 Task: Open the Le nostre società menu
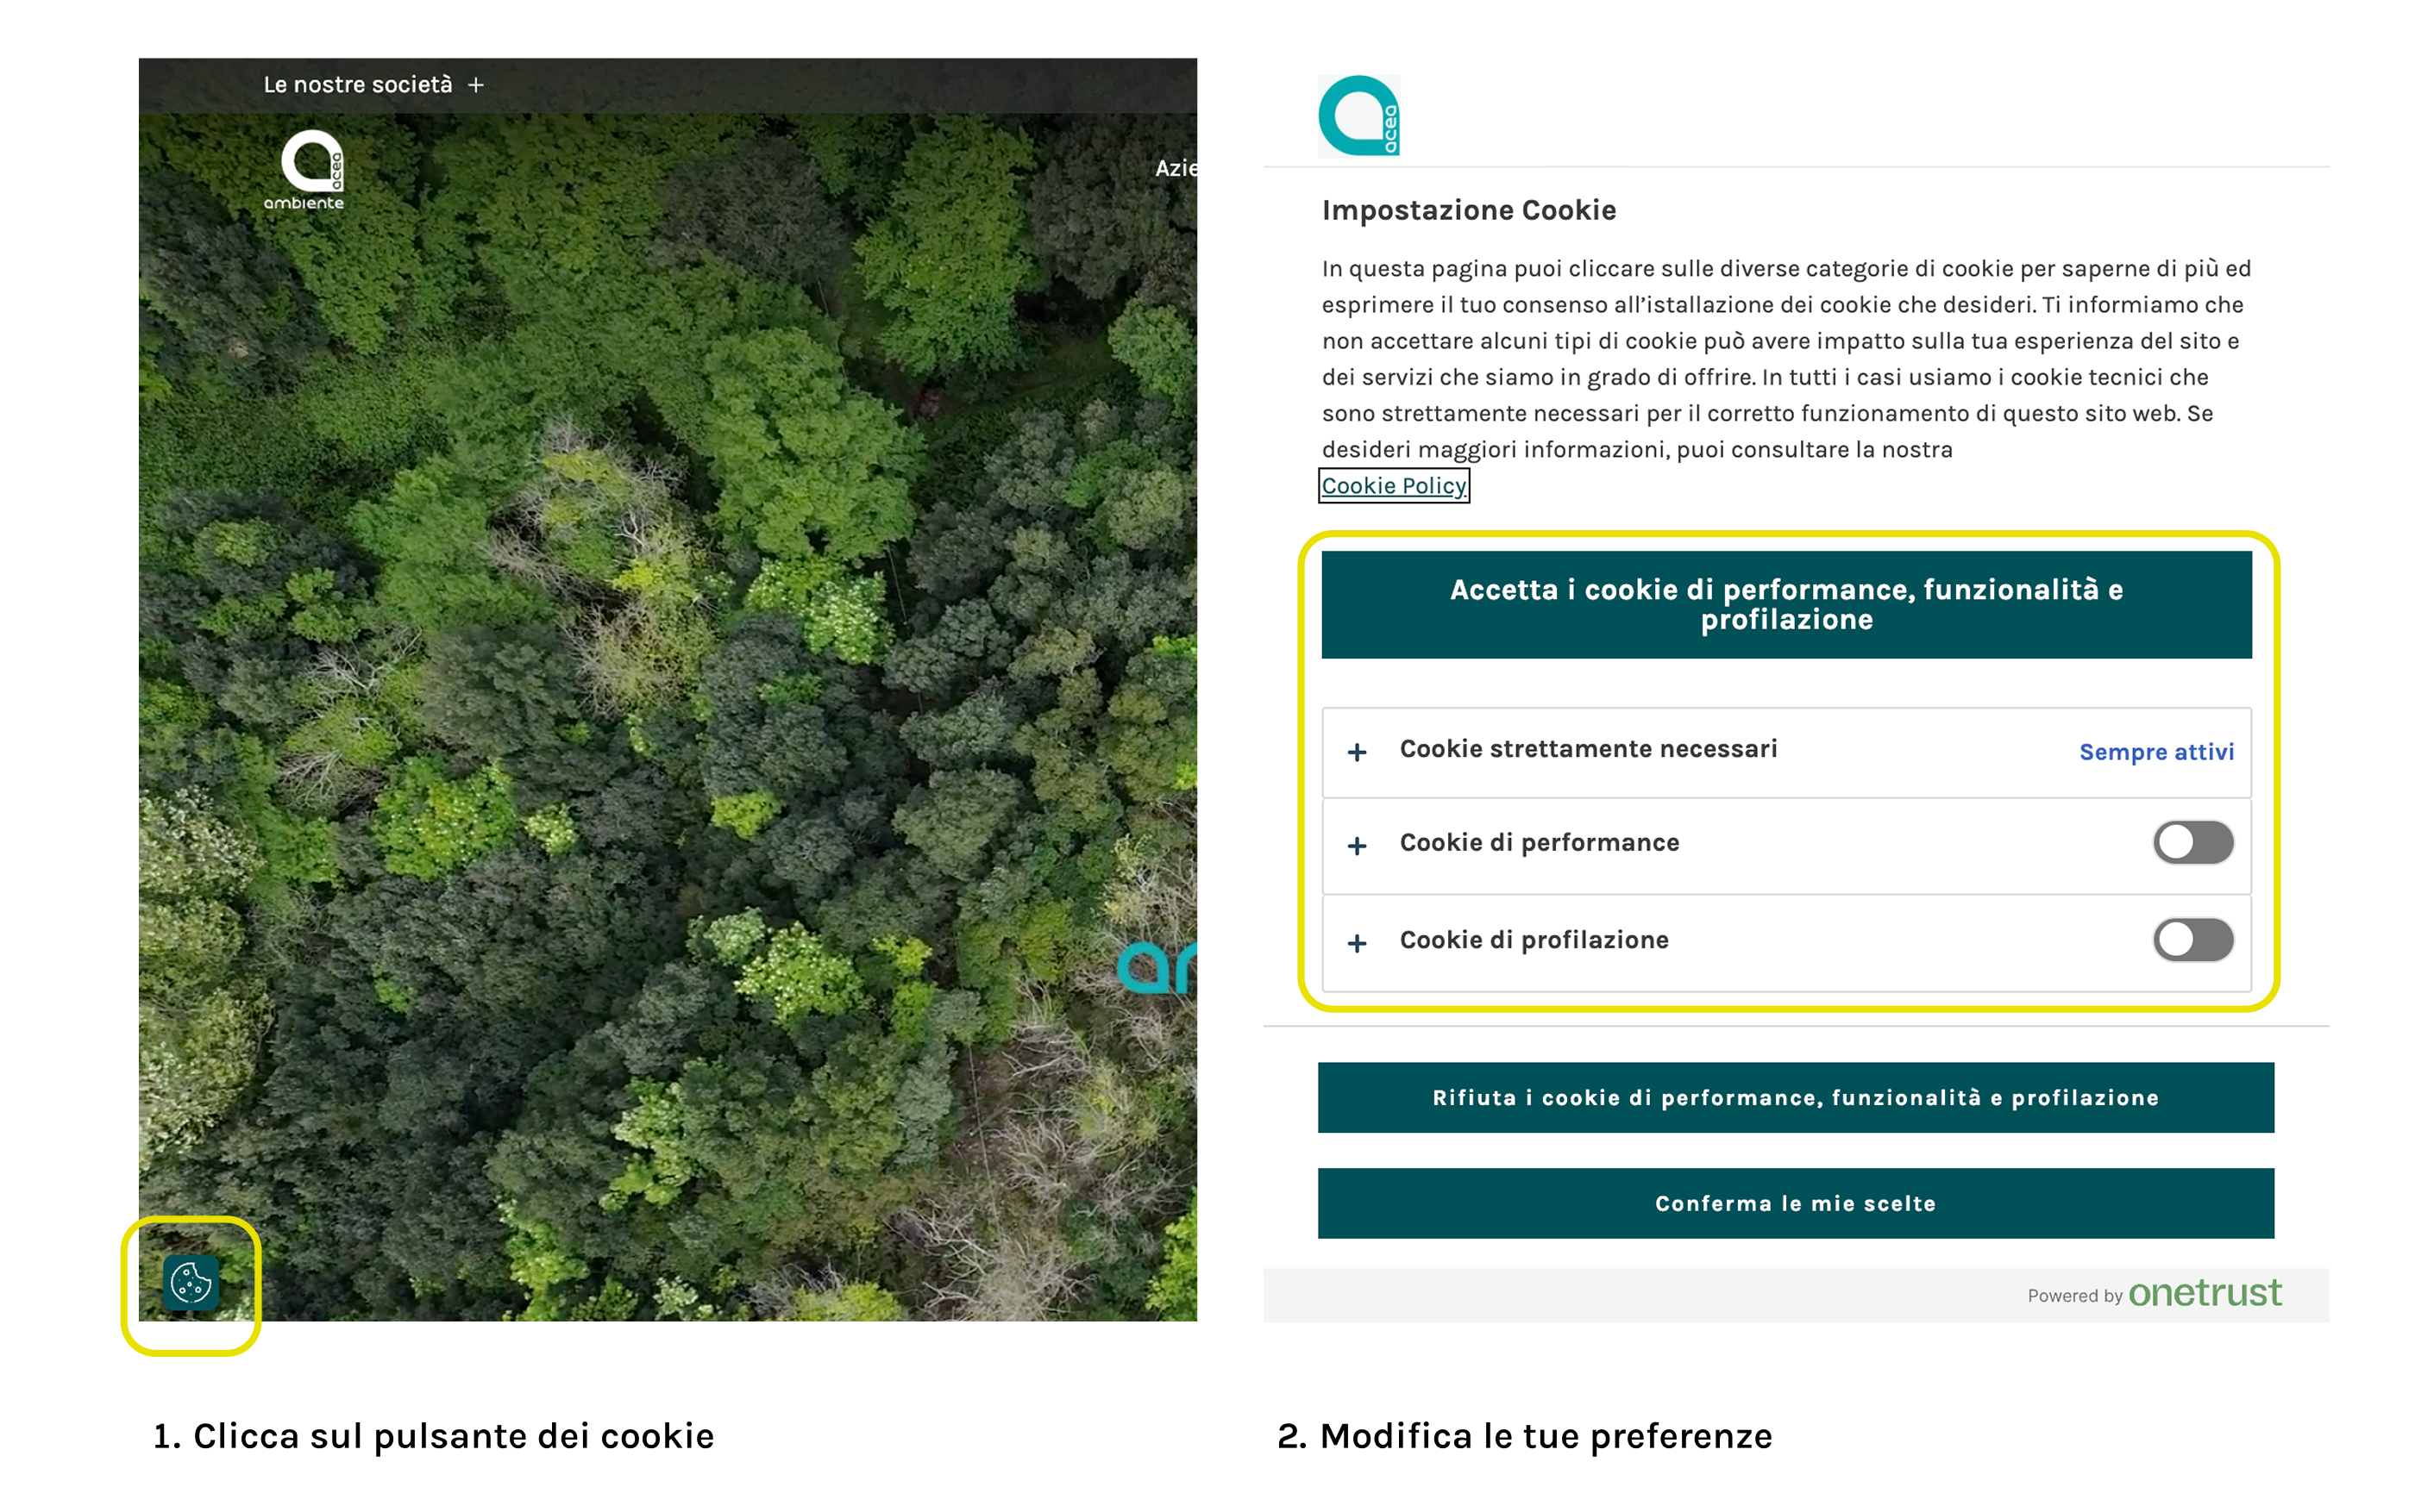point(357,86)
